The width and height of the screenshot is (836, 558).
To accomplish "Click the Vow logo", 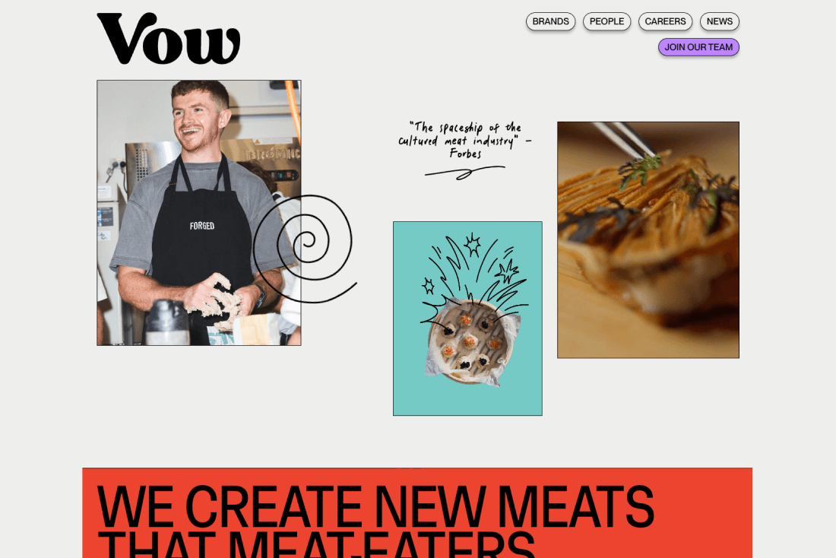I will [169, 39].
